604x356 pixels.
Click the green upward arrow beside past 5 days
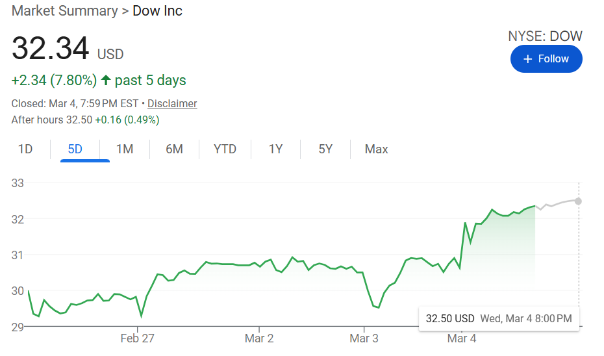point(106,81)
